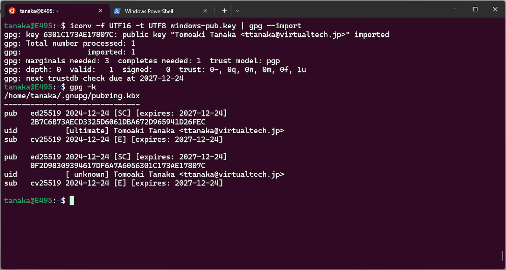Minimize the terminal window

tap(455, 9)
